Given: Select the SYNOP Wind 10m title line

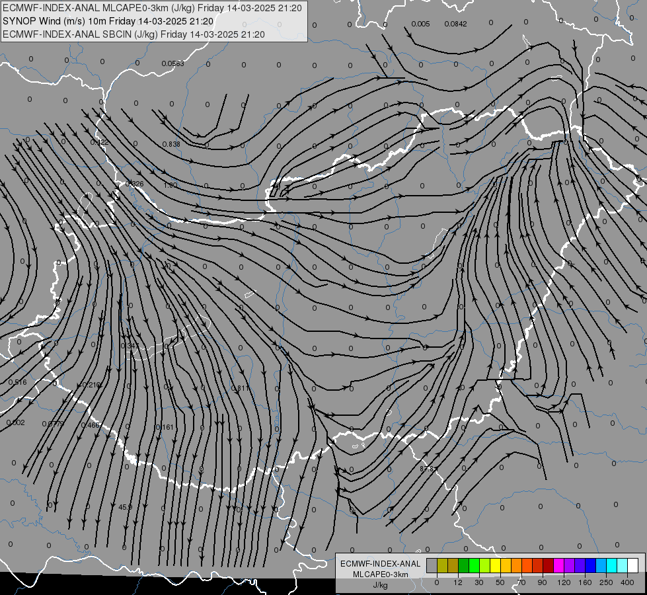Looking at the screenshot, I should [x=108, y=21].
